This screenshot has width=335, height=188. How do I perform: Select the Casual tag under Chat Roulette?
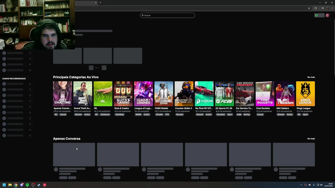coord(260,115)
